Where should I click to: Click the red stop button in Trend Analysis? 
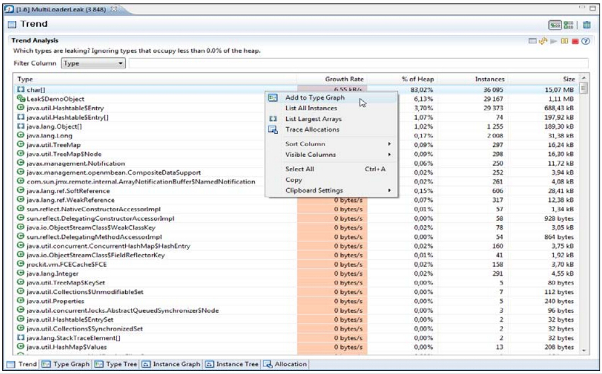(x=575, y=41)
